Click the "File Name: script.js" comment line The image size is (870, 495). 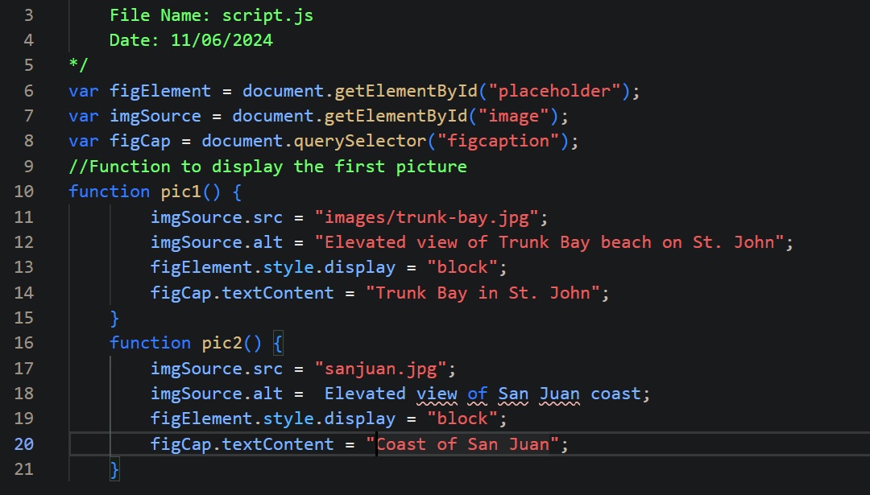click(x=211, y=15)
